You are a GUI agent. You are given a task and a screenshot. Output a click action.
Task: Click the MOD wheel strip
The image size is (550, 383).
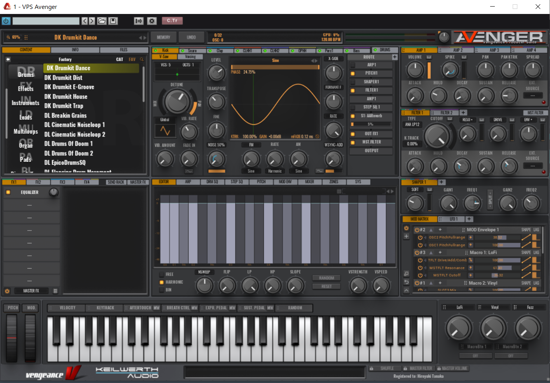pyautogui.click(x=30, y=338)
